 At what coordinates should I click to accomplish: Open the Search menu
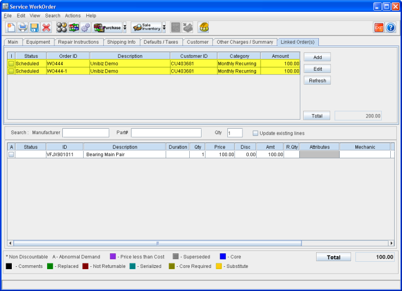[x=53, y=16]
